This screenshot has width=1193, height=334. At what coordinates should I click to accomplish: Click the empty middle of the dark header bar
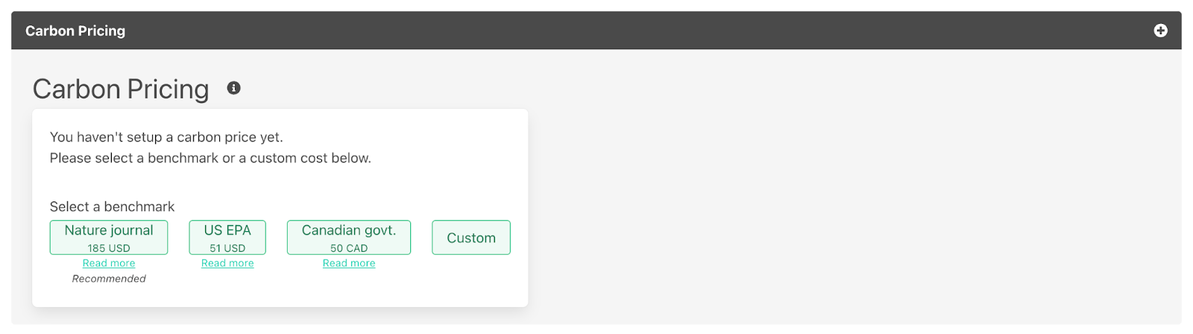coord(596,31)
